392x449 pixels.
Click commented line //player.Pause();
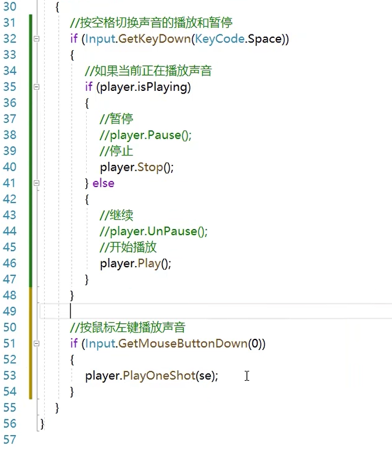pos(146,136)
